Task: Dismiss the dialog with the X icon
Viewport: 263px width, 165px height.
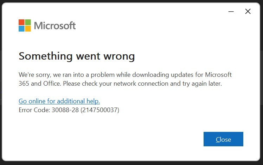Action: tap(248, 11)
